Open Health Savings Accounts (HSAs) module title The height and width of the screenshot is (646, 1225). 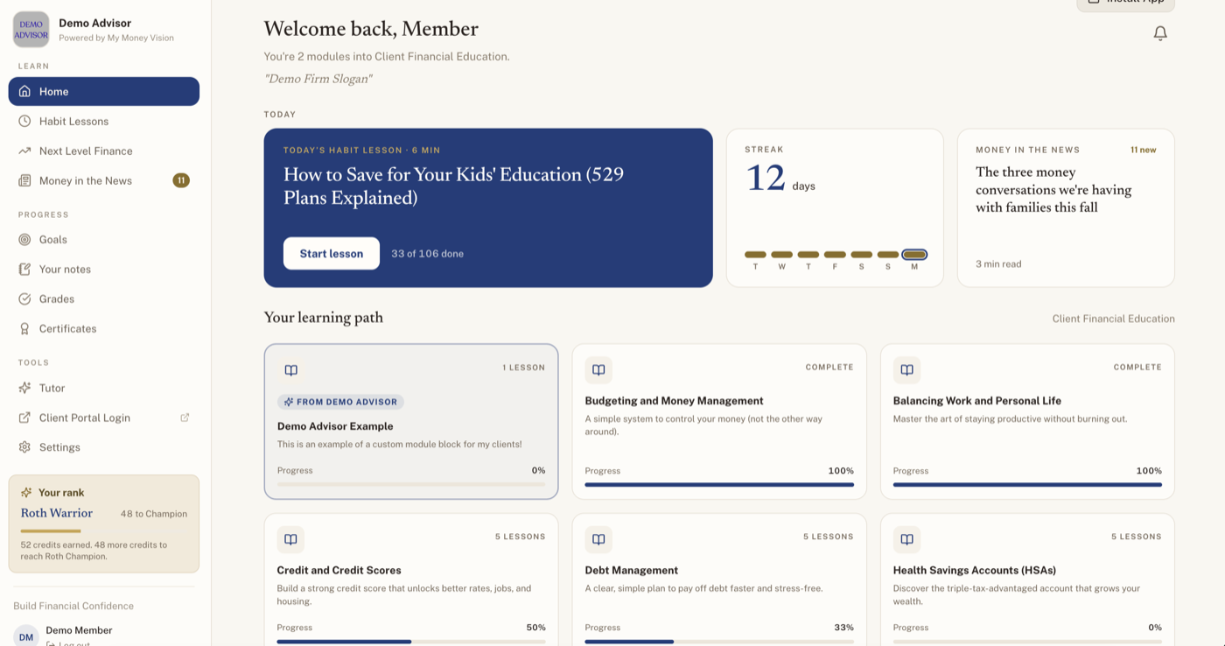975,570
